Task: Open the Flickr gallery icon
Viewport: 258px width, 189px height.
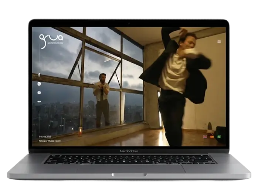Action: coord(39,102)
